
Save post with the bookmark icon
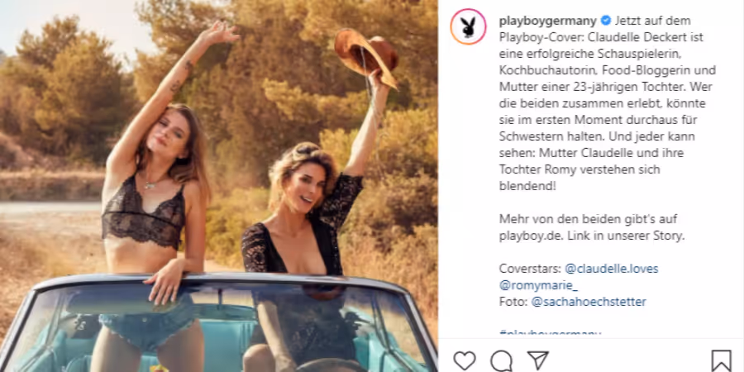coord(721,361)
